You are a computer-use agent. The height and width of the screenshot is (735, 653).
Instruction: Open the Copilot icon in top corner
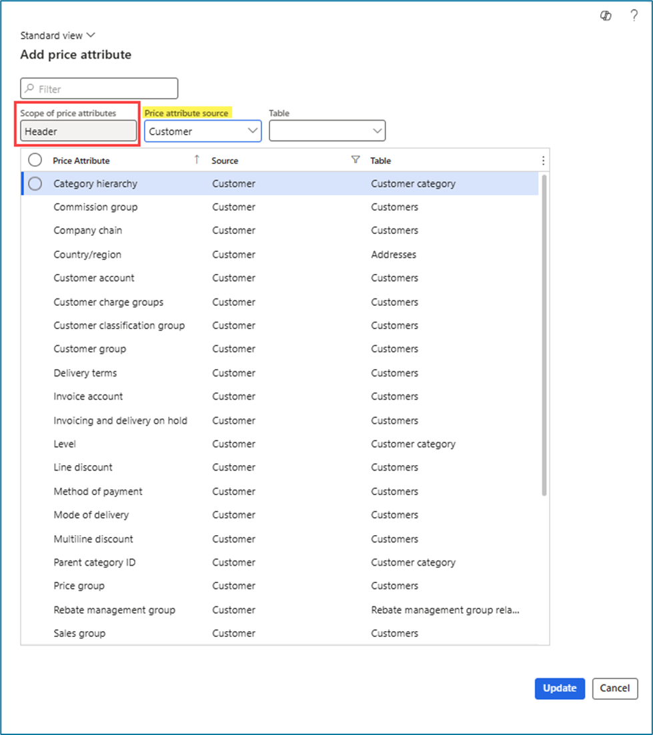click(606, 17)
